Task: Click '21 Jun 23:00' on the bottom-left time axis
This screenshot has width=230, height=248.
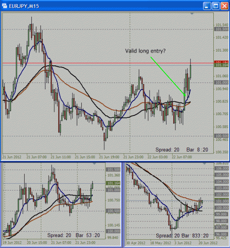Action: (85, 242)
